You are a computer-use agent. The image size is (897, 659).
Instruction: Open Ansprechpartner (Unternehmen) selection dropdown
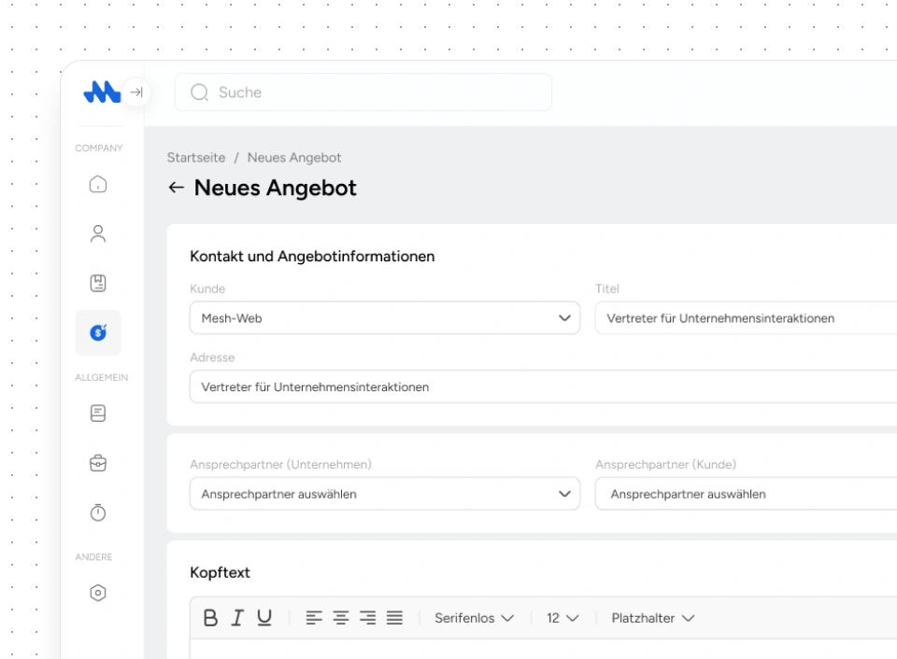pyautogui.click(x=384, y=494)
